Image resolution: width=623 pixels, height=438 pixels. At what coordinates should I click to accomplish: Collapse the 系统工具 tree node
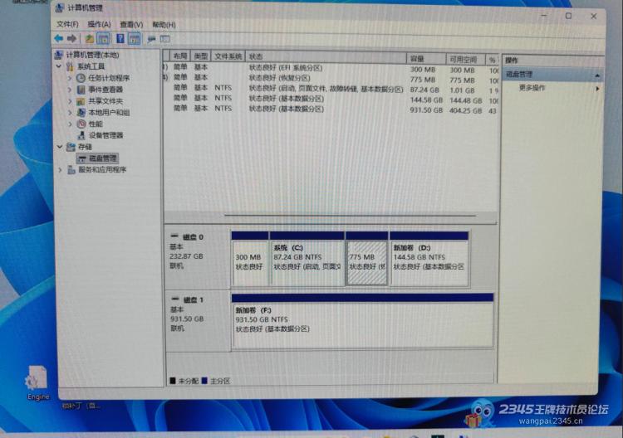[59, 66]
